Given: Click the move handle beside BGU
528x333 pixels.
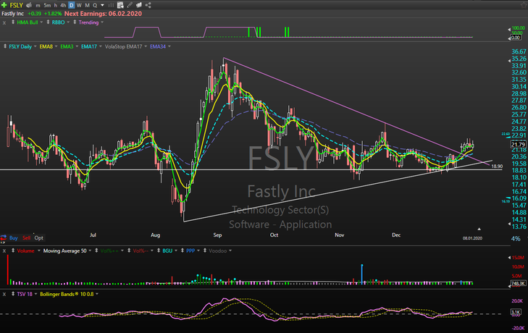Looking at the screenshot, I should point(159,250).
